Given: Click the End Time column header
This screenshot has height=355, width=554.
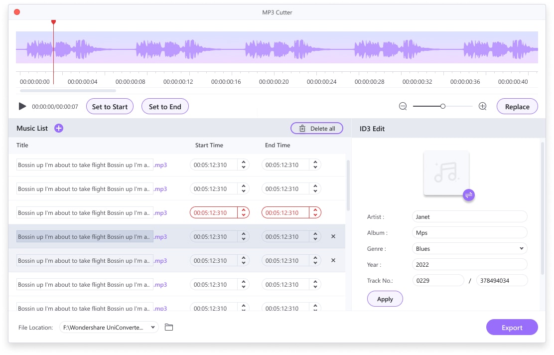Looking at the screenshot, I should pos(277,145).
